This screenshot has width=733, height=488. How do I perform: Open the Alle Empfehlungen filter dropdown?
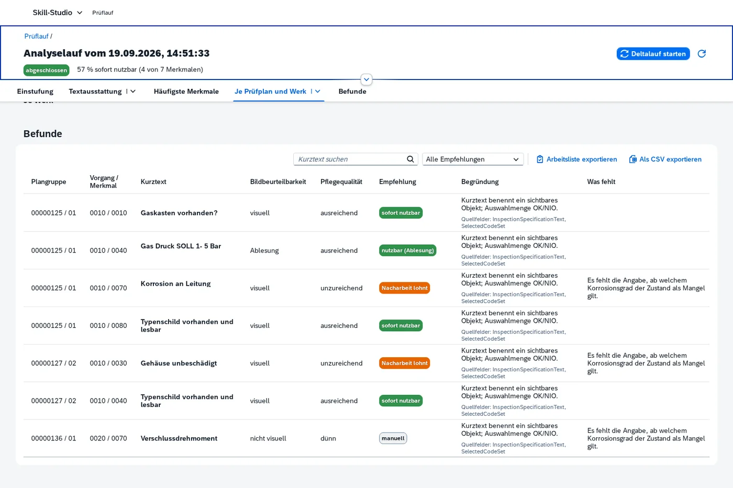[x=473, y=159]
